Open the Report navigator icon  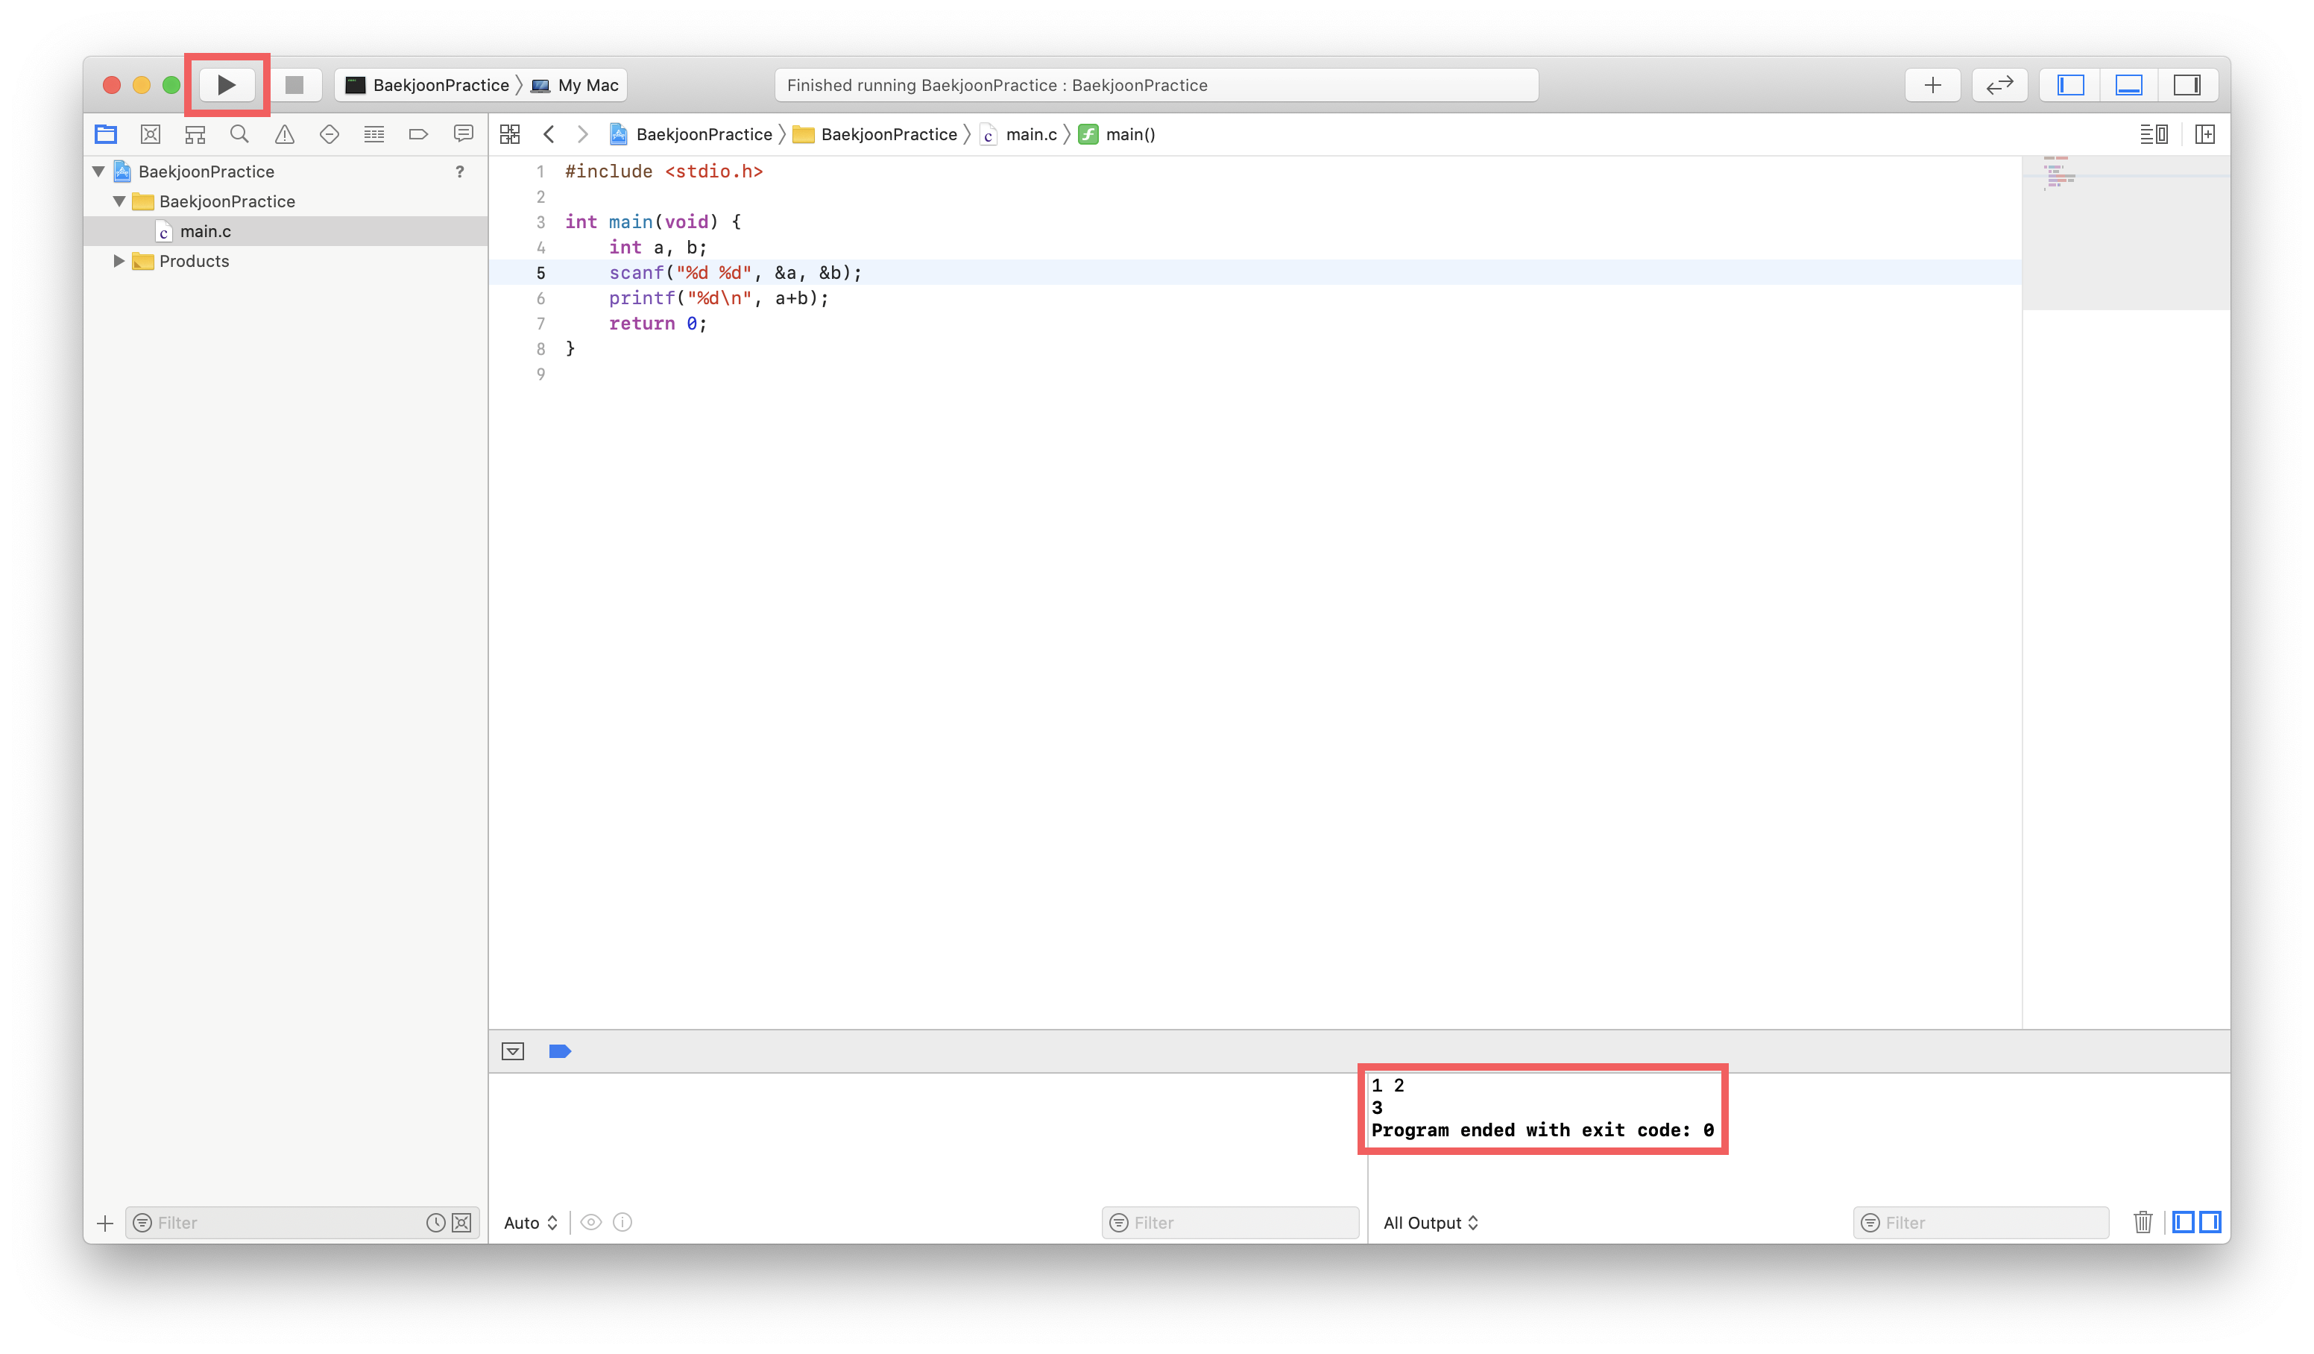point(463,135)
